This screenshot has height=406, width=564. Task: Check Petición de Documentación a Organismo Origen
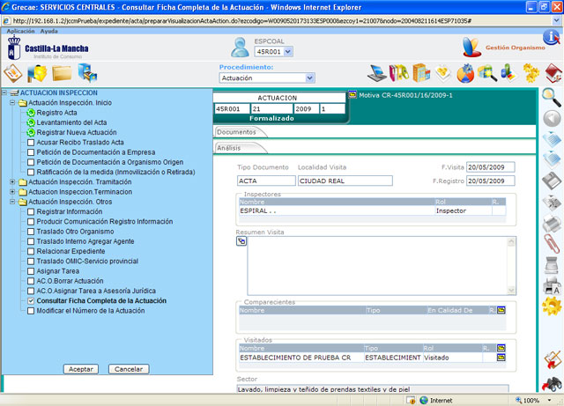point(31,162)
